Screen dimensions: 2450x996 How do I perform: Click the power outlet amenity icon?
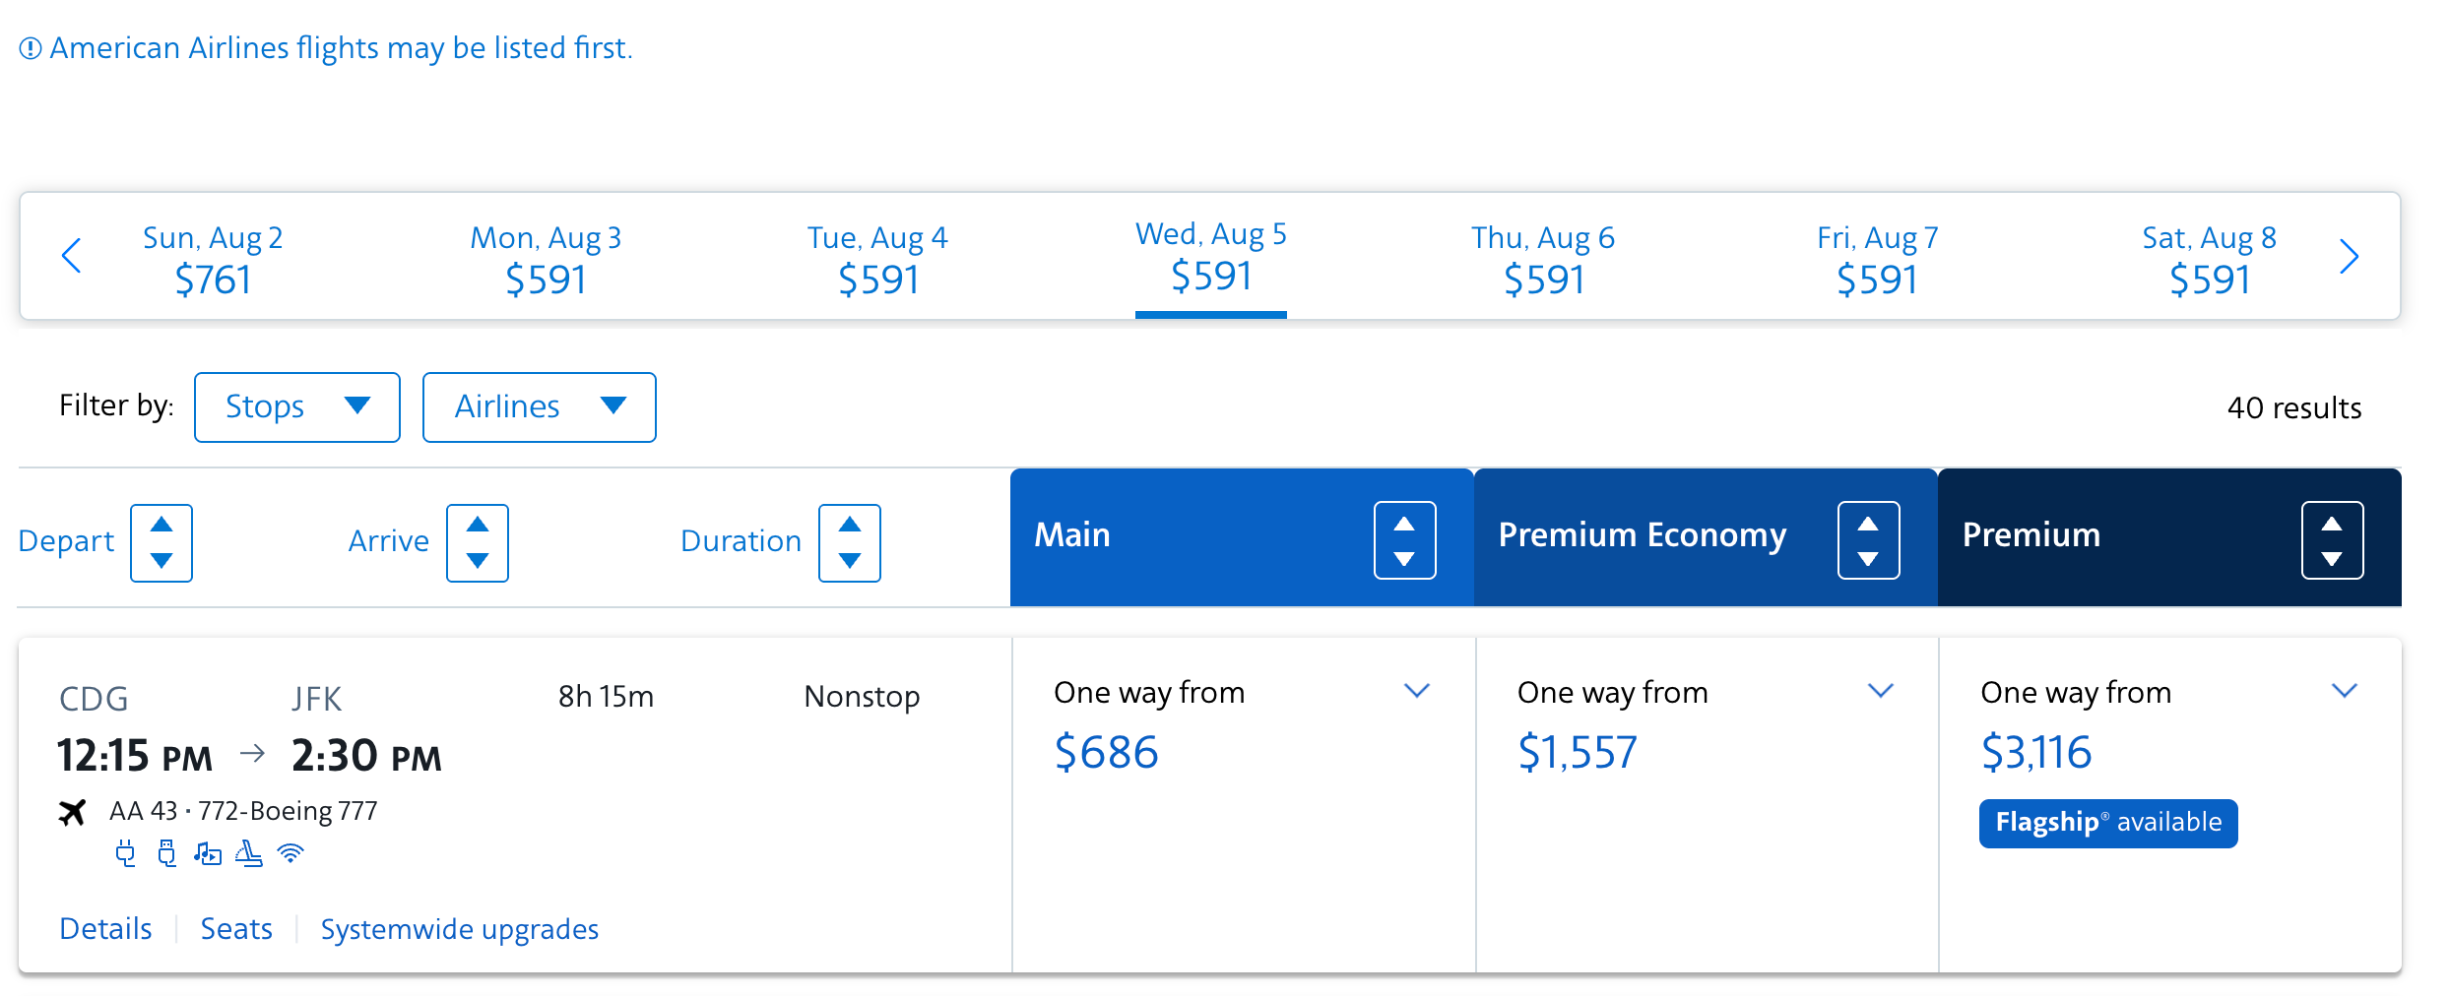coord(125,852)
